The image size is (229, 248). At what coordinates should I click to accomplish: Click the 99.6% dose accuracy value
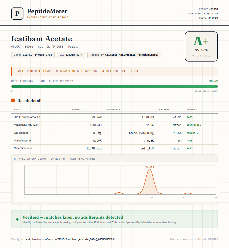[213, 81]
